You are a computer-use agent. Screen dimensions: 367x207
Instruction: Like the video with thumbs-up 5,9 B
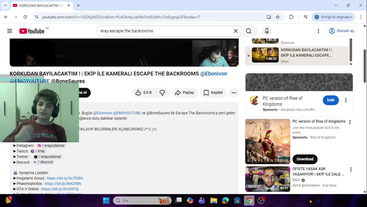tap(144, 93)
